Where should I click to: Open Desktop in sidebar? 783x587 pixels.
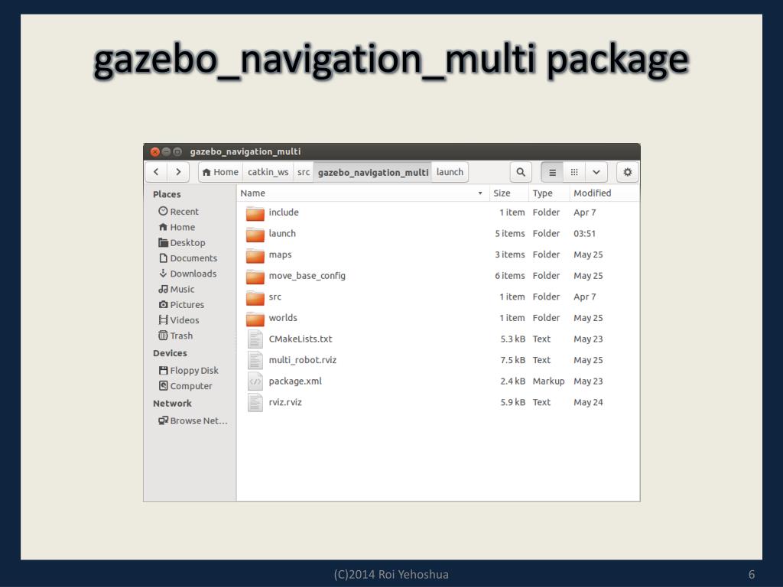[182, 242]
